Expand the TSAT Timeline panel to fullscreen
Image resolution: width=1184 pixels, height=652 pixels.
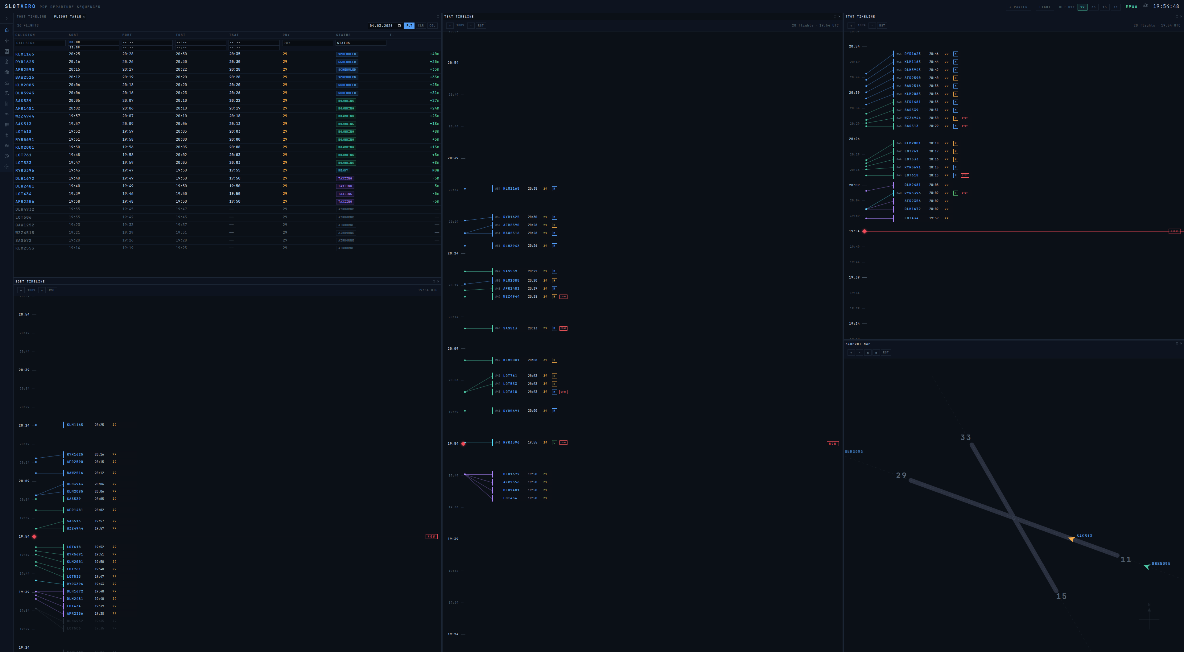pos(835,16)
